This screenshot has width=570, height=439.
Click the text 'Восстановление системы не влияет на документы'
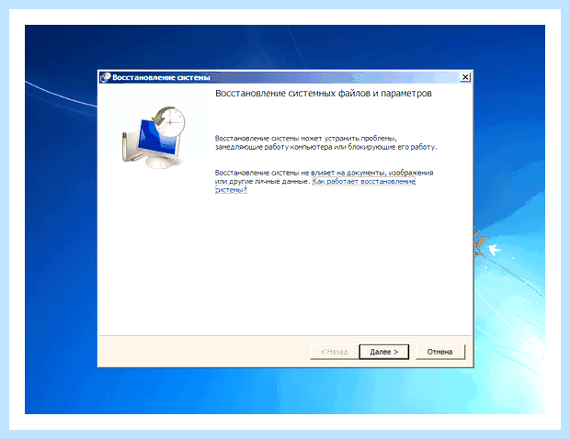[299, 173]
